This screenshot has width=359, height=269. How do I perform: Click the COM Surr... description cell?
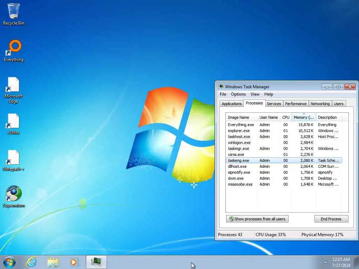[328, 166]
